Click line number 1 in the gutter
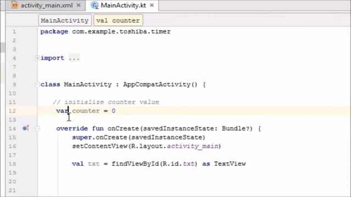 tap(14, 32)
